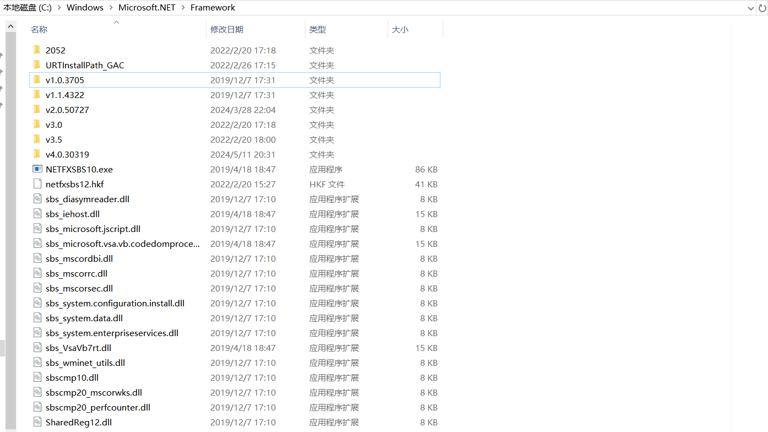Sort files by the 名称 column header
This screenshot has height=432, width=768.
39,29
